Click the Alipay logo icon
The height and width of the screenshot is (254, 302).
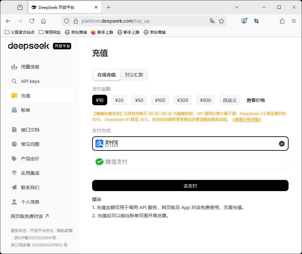pyautogui.click(x=99, y=144)
